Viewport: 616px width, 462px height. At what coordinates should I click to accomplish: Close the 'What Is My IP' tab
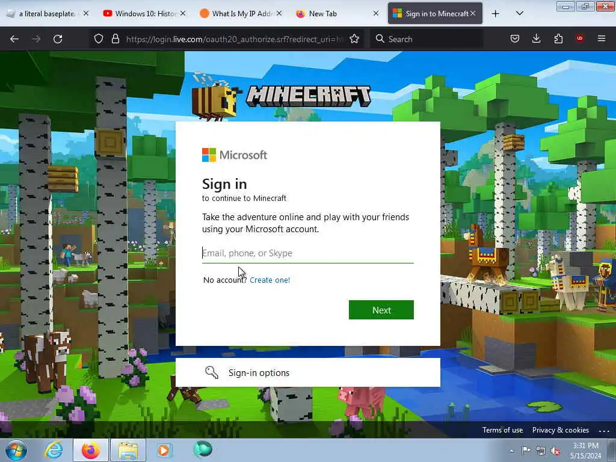point(279,14)
